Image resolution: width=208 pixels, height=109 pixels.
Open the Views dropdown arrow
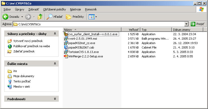96,17
